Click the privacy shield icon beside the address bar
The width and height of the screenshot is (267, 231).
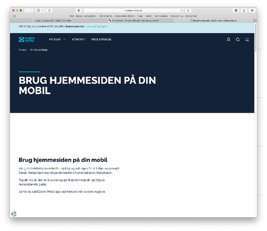[79, 11]
